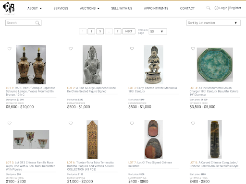Open the Register link
This screenshot has width=246, height=184.
[x=235, y=8]
